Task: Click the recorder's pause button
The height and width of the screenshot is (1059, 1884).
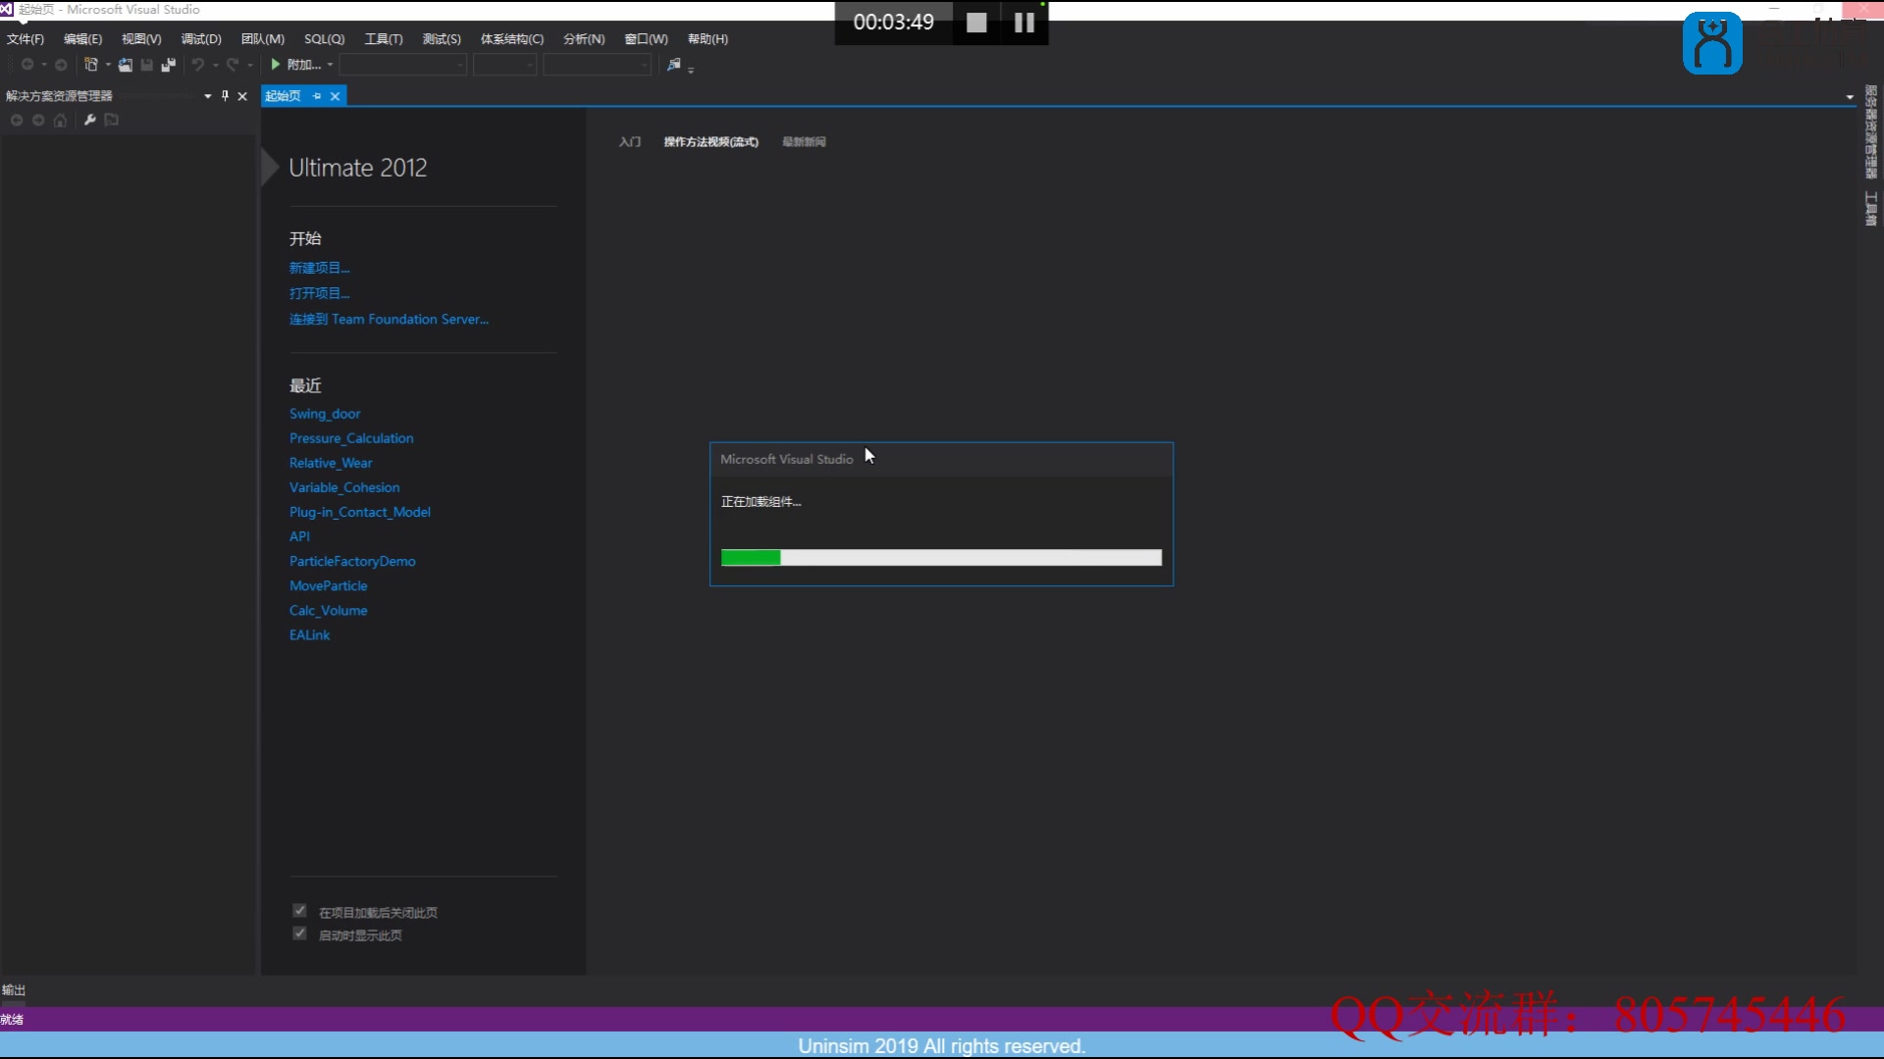Action: point(1024,23)
